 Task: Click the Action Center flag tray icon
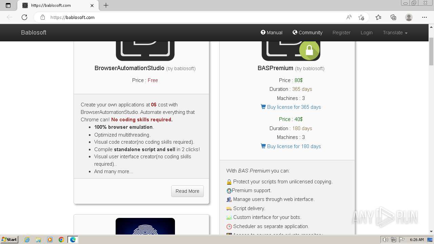(x=401, y=240)
